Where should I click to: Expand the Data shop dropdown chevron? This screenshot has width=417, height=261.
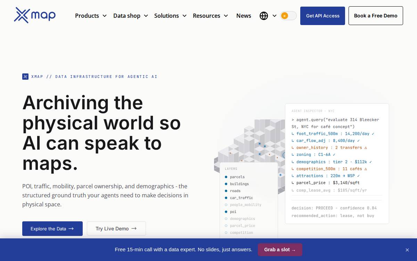[146, 16]
